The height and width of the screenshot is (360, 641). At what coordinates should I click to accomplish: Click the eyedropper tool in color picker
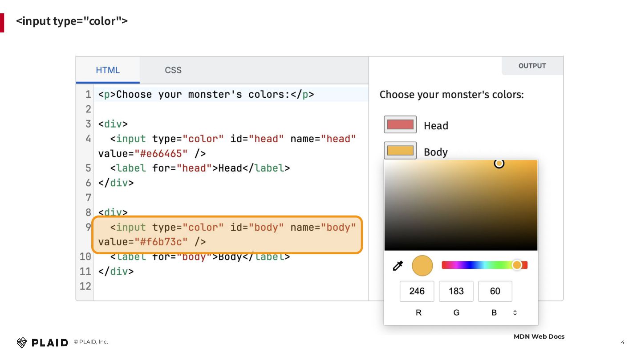coord(398,266)
